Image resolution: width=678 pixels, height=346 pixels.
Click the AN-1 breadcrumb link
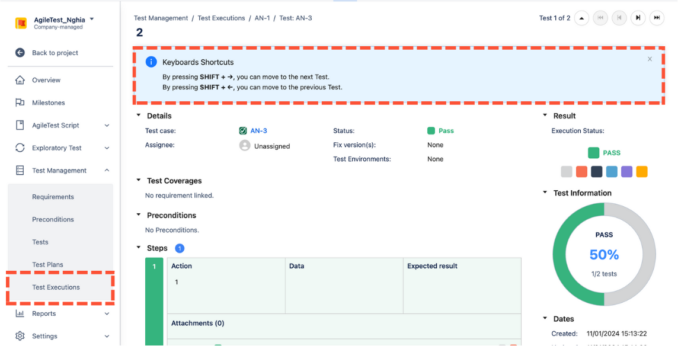point(262,18)
